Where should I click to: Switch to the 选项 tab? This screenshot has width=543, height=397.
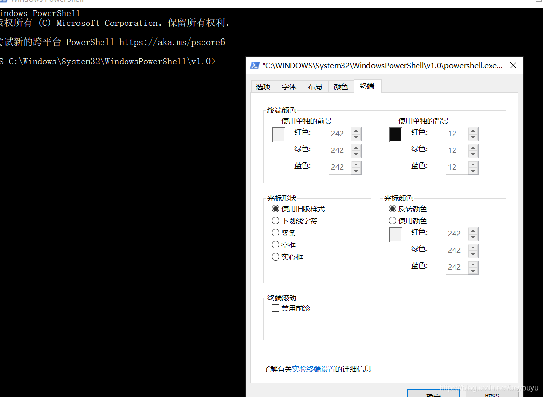pos(263,87)
